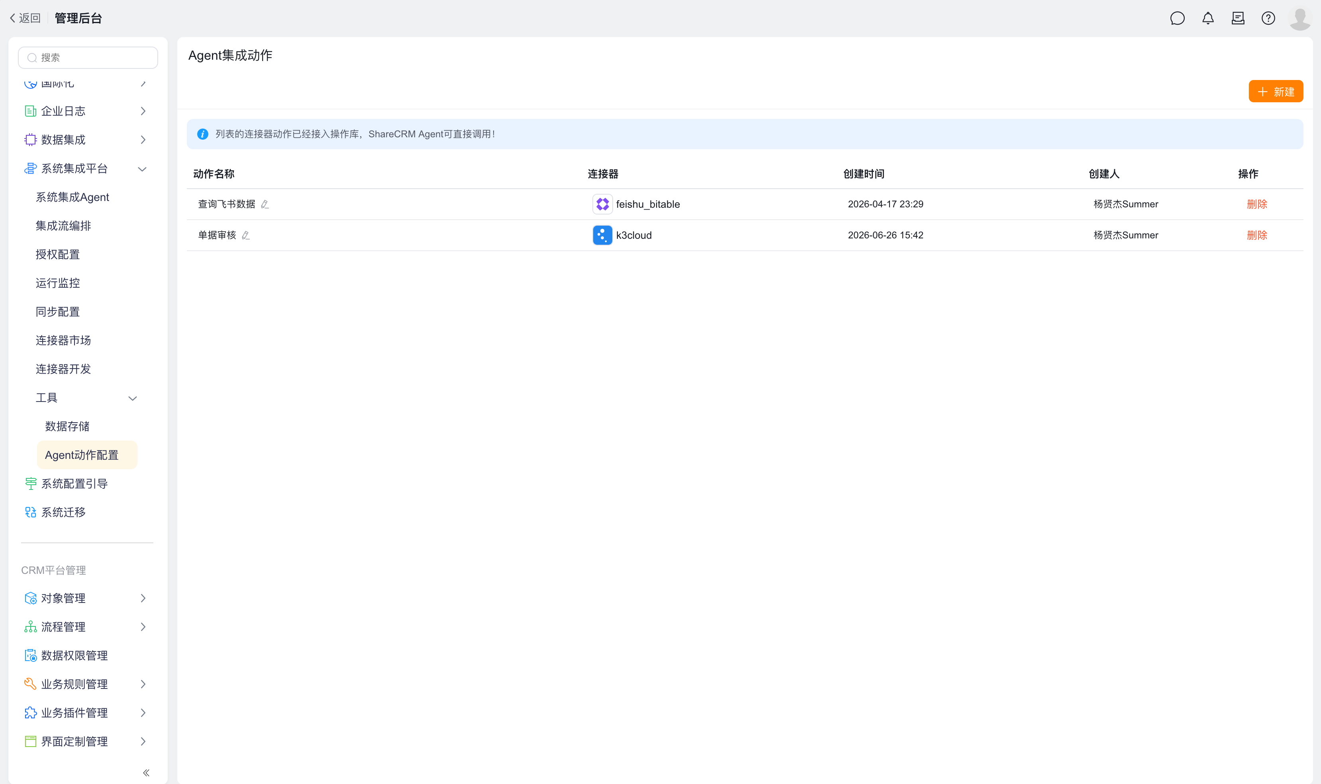This screenshot has height=784, width=1321.
Task: Expand the 数据集成 menu
Action: 143,140
